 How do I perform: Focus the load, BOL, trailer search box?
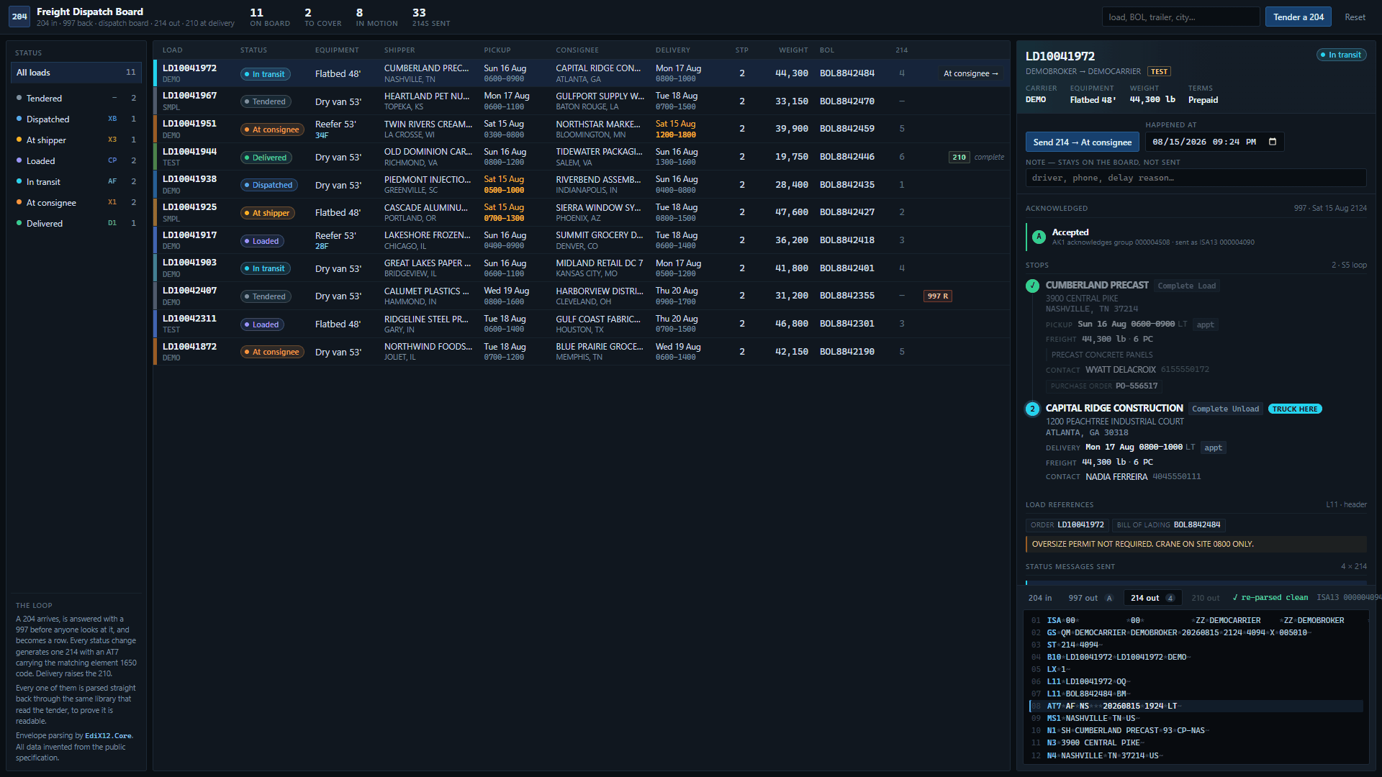click(x=1180, y=17)
